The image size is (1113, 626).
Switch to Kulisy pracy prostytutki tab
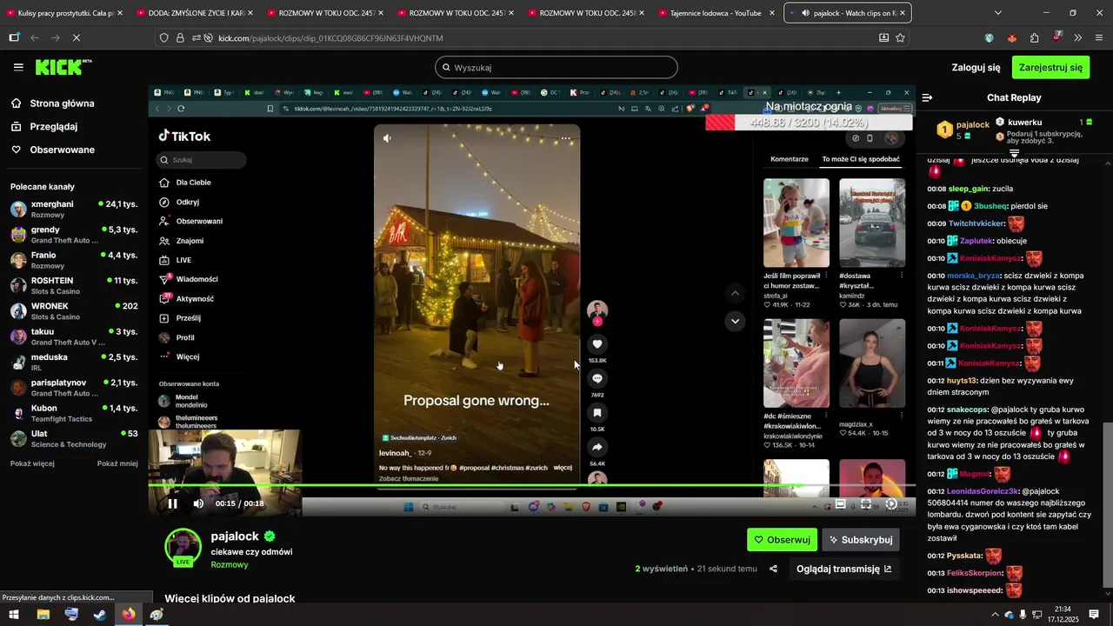[x=65, y=13]
